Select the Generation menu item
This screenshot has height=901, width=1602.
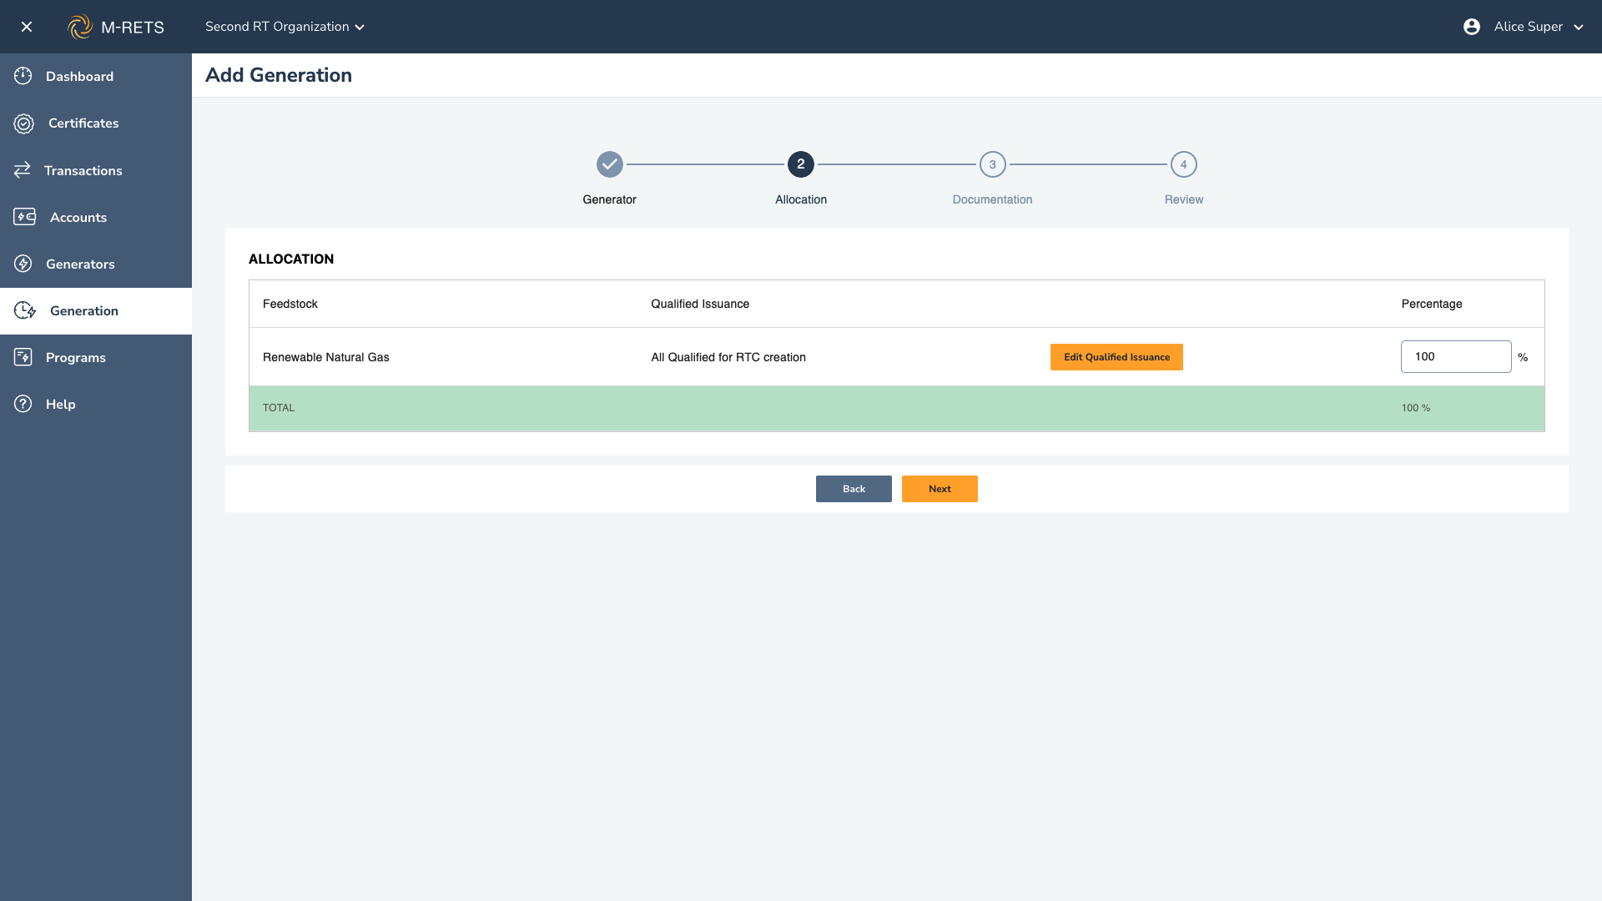tap(83, 310)
